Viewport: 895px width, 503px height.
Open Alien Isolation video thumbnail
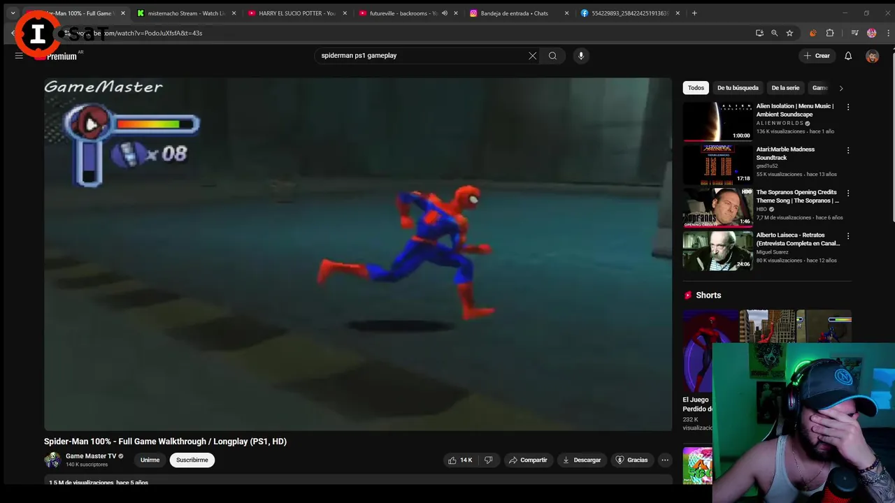(x=717, y=122)
